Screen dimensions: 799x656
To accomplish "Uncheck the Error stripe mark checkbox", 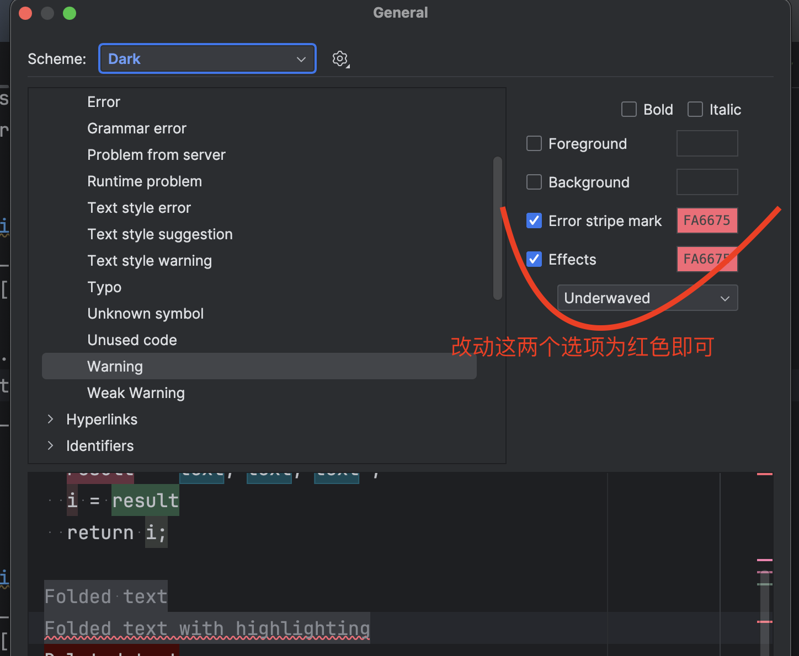I will 534,221.
